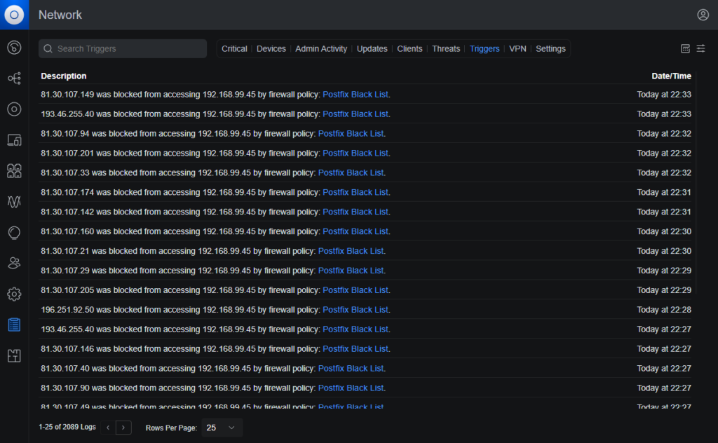Open the user account icon
718x443 pixels.
point(703,15)
